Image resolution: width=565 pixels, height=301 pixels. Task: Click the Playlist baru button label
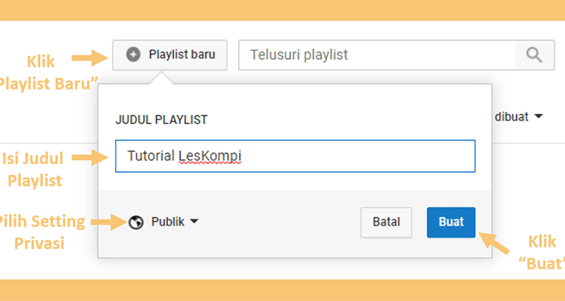click(182, 55)
